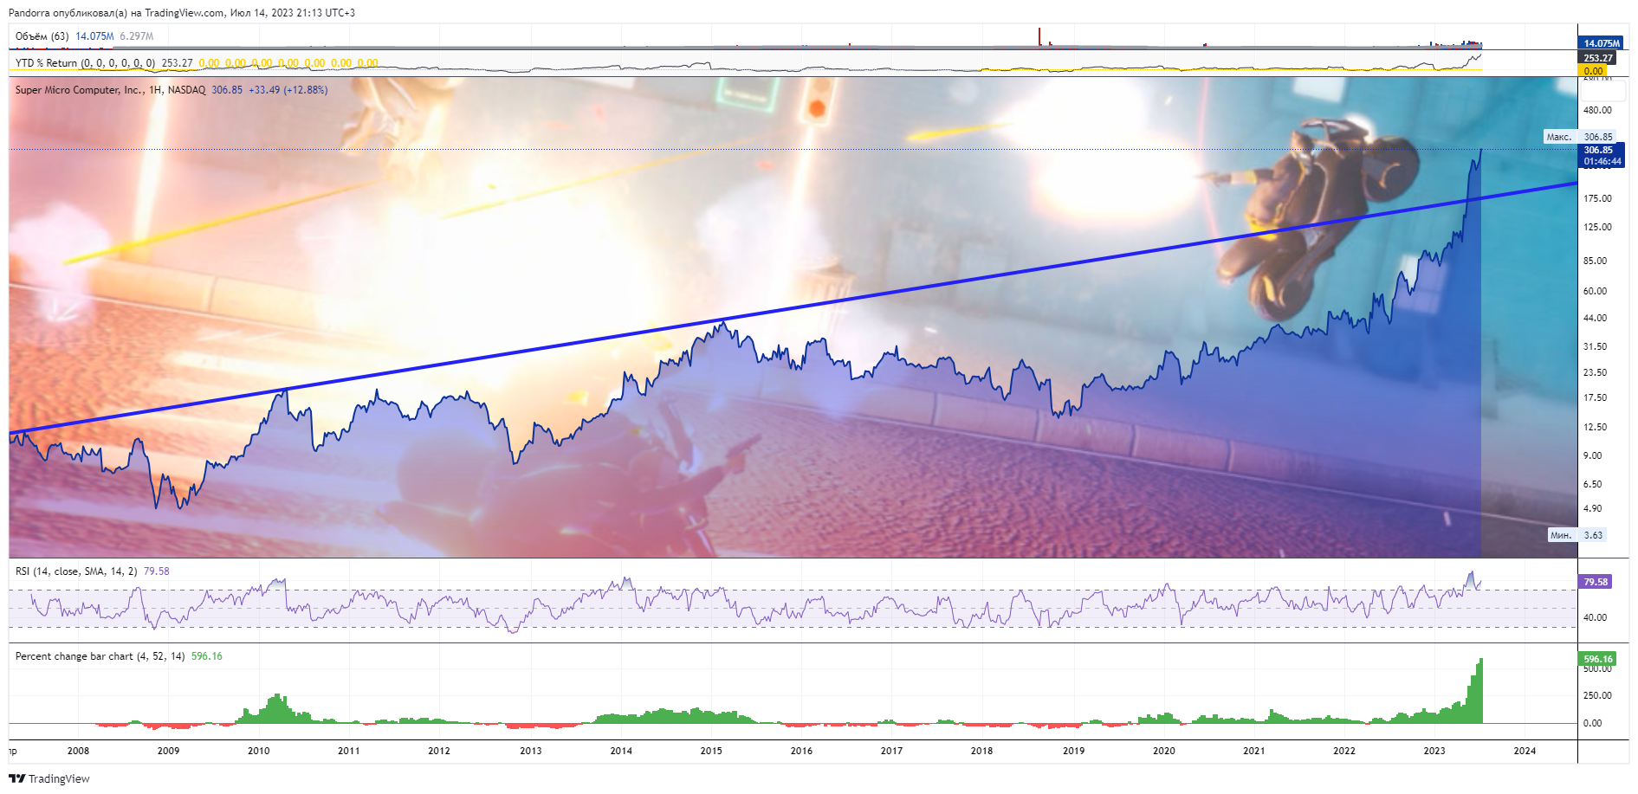Click the 500.00 value on percent change scale

1597,669
